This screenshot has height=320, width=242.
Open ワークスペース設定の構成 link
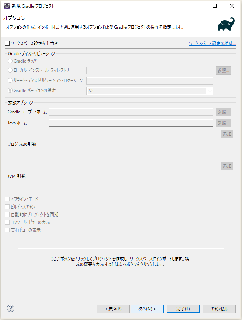pos(213,43)
